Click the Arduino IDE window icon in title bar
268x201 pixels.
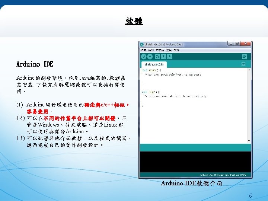[142, 44]
